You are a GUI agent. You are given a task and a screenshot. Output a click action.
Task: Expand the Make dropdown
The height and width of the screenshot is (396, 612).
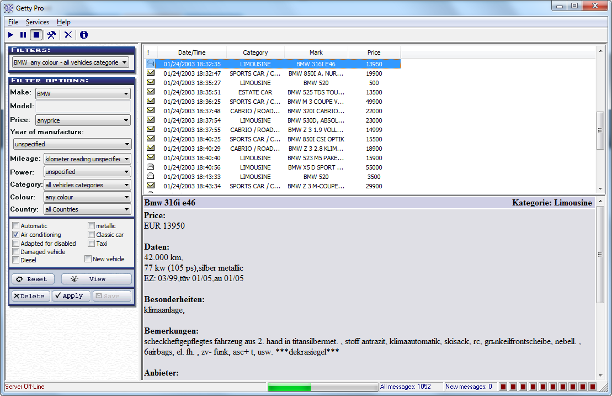83,94
